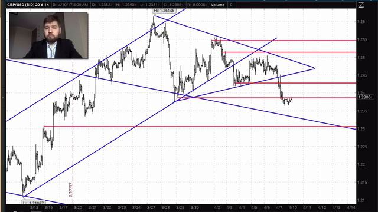The width and height of the screenshot is (378, 212).
Task: Click the webcam video thumbnail
Action: tap(48, 35)
